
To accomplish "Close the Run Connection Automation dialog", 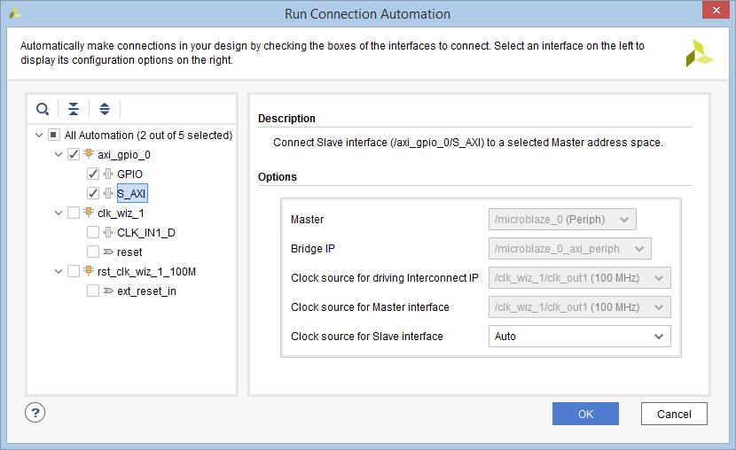I will pyautogui.click(x=716, y=10).
